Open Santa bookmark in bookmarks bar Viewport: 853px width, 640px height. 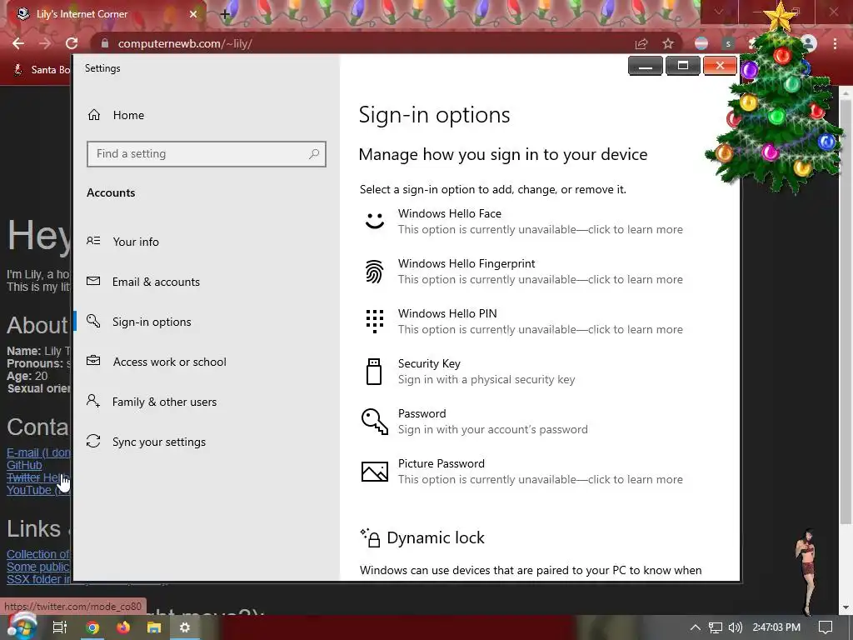[42, 70]
